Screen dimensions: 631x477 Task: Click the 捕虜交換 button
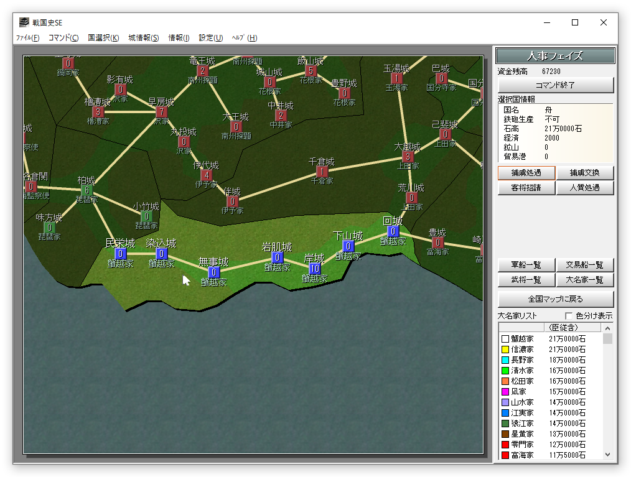(585, 173)
